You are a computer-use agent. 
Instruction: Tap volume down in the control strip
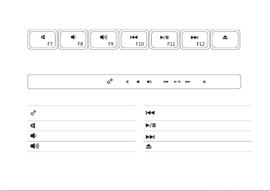pos(138,82)
